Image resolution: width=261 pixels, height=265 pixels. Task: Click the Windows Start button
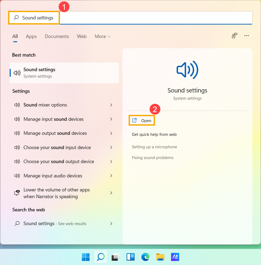pos(86,257)
